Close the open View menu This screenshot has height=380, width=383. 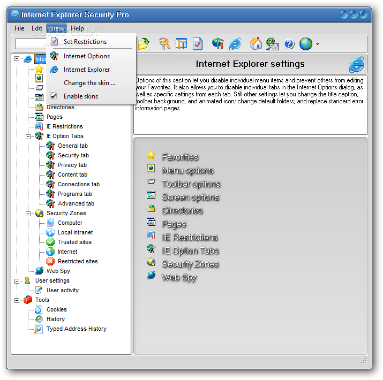pyautogui.click(x=56, y=28)
